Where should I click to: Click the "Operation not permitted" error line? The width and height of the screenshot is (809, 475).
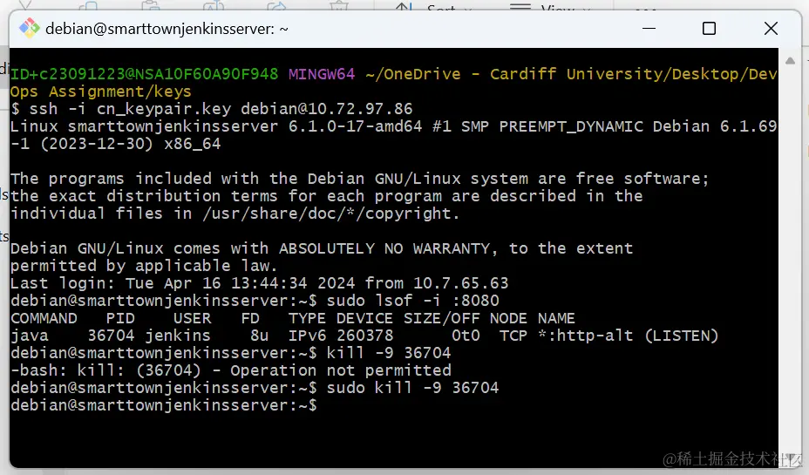tap(231, 370)
